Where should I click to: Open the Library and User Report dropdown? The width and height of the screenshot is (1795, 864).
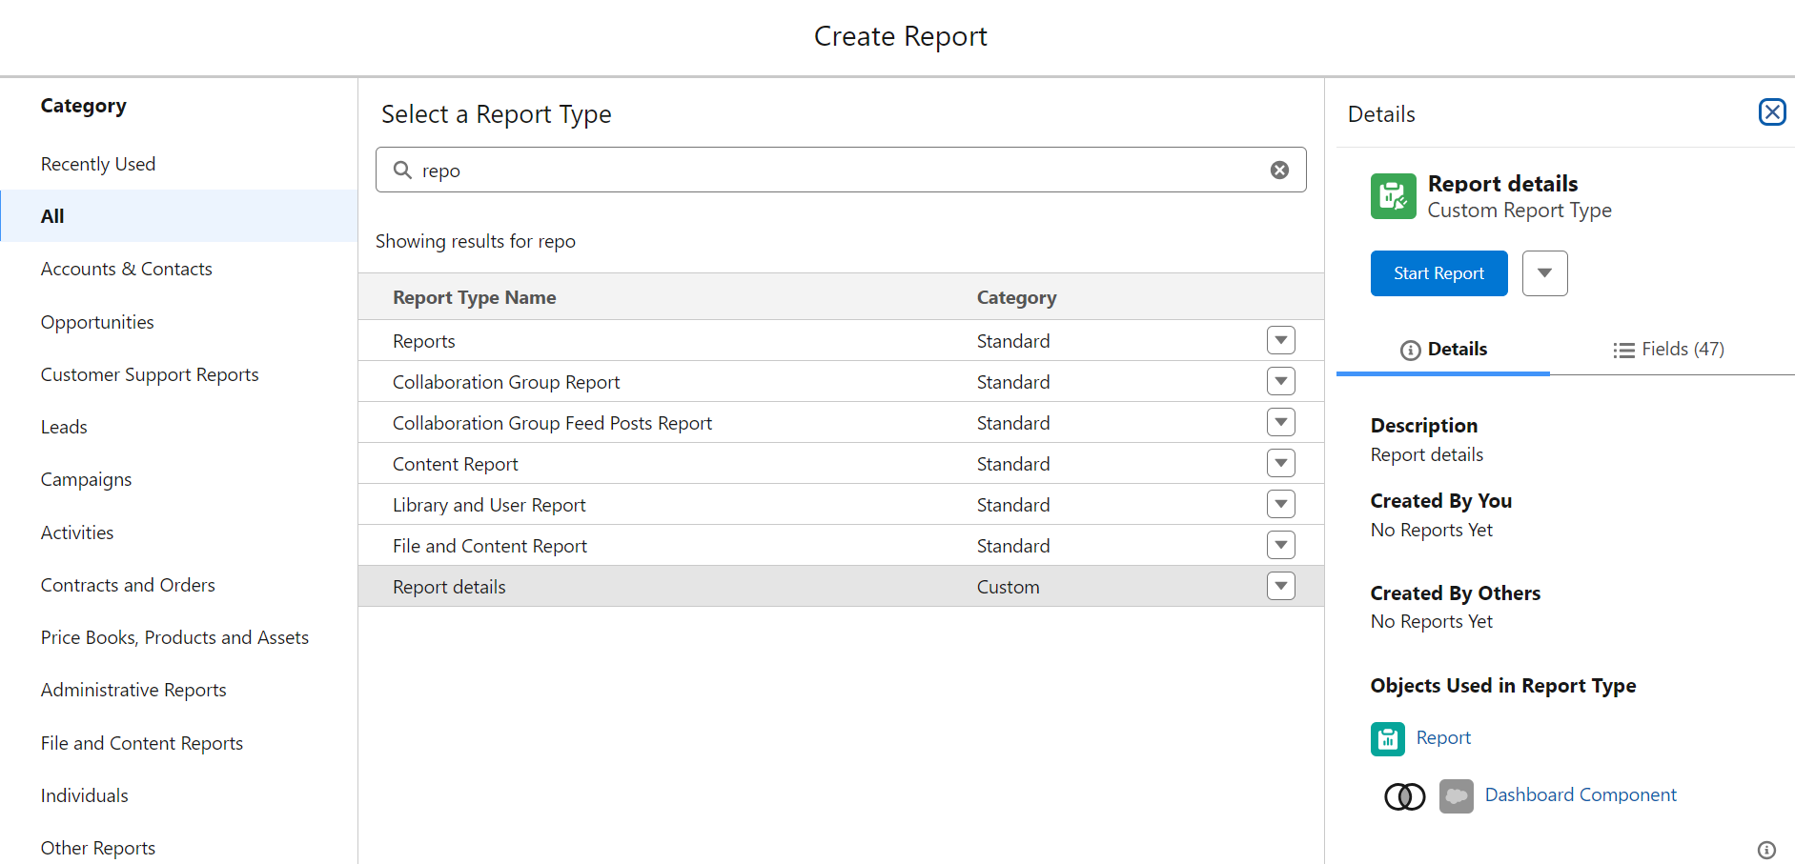point(1280,504)
